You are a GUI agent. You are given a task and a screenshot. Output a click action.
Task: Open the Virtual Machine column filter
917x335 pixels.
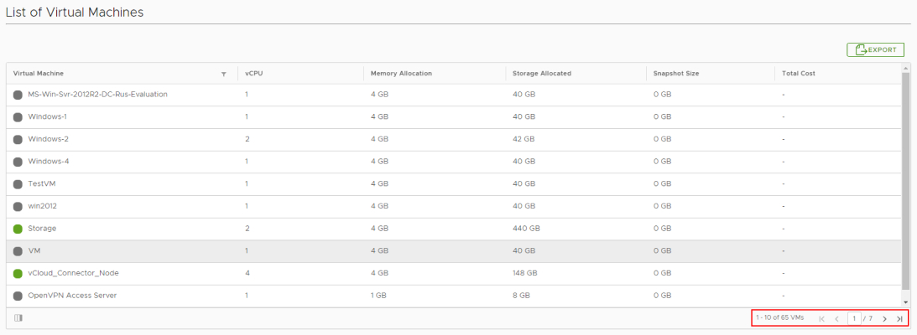pyautogui.click(x=223, y=74)
